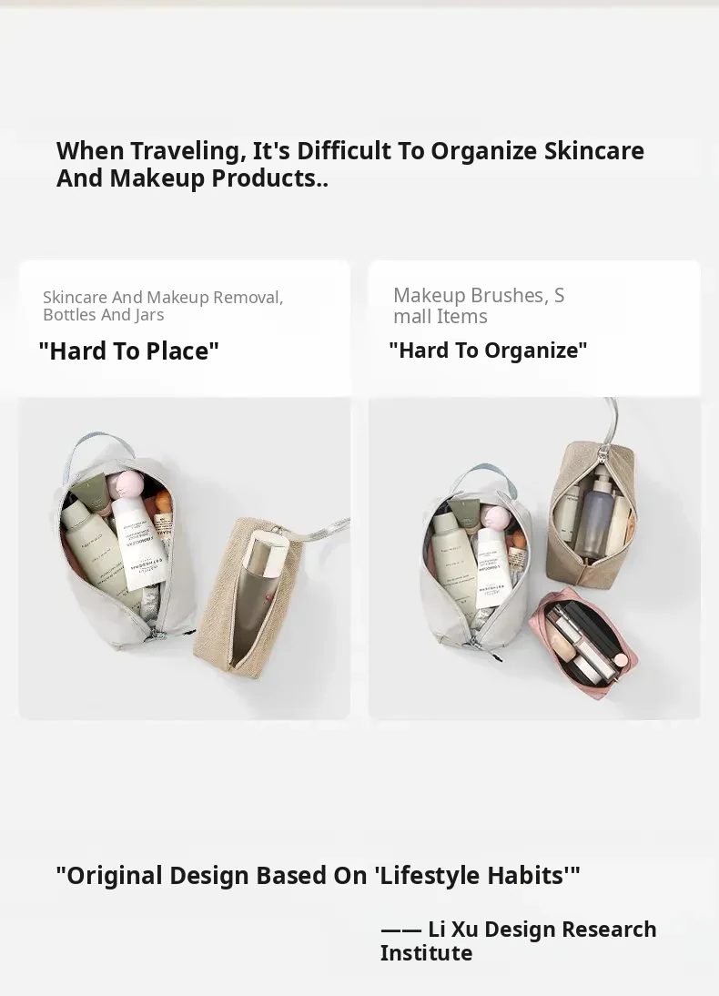This screenshot has width=719, height=996.
Task: Click 'Original Design Based On Lifestyle Habits' quote
Action: pyautogui.click(x=318, y=875)
